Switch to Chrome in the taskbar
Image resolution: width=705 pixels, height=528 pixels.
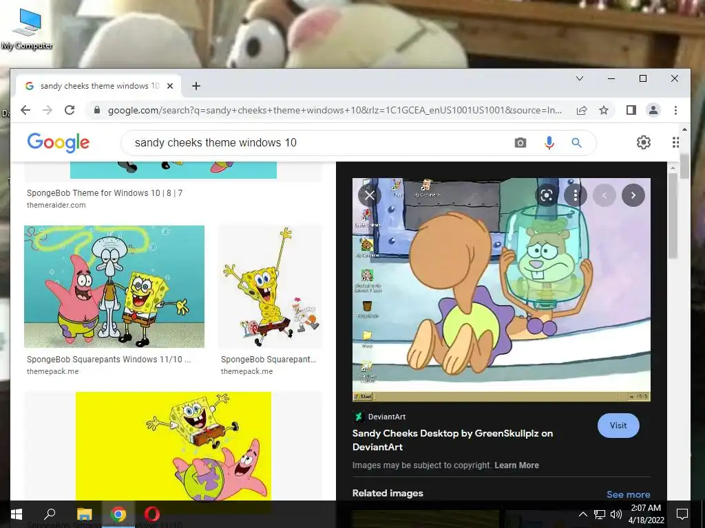pos(118,514)
